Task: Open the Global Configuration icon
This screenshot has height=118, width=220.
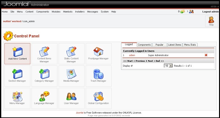Action: tap(98, 98)
